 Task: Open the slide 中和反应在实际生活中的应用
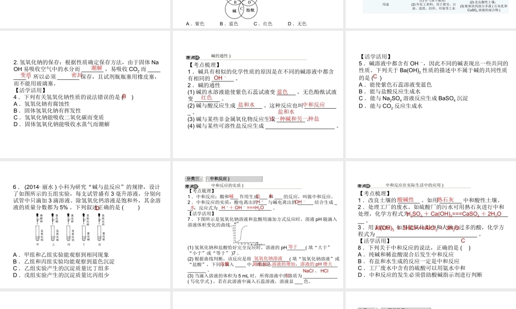point(431,225)
